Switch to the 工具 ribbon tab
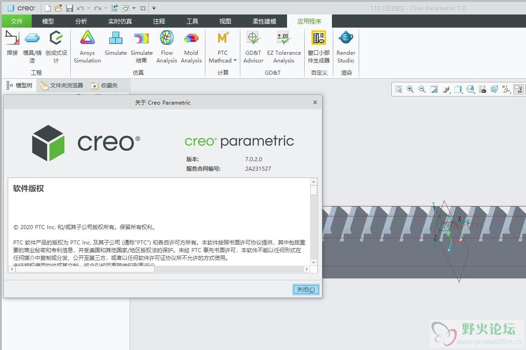The width and height of the screenshot is (526, 350). (192, 21)
